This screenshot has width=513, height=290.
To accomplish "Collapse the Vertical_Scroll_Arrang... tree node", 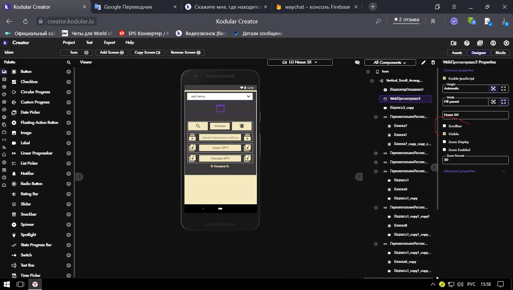I will 372,80.
